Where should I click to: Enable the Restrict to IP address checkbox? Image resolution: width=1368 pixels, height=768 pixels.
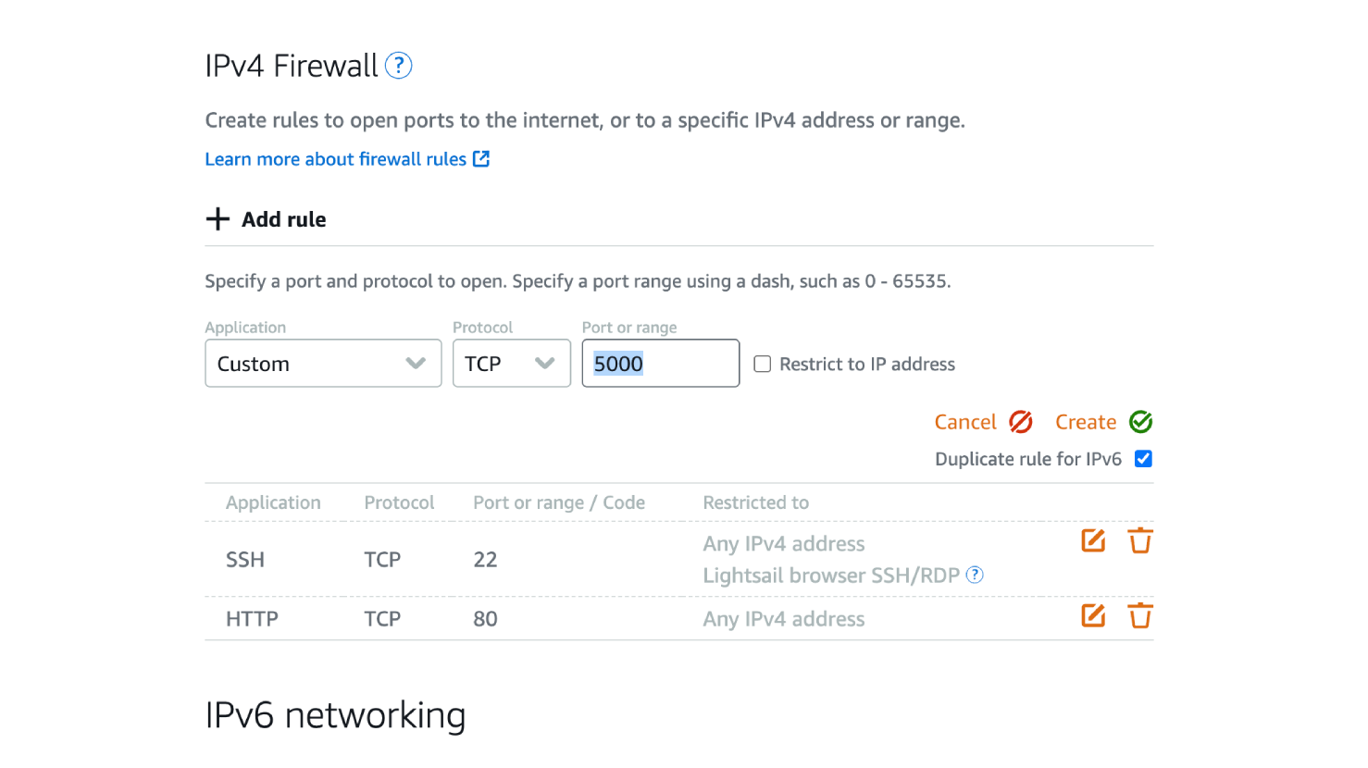click(x=763, y=365)
